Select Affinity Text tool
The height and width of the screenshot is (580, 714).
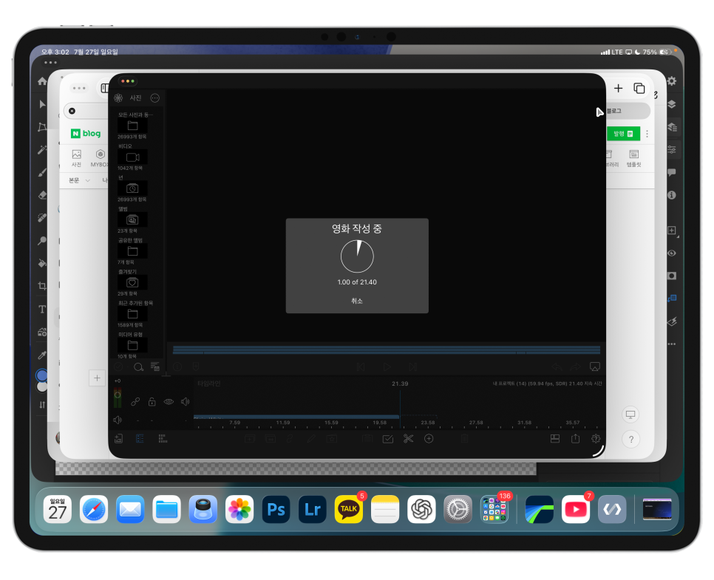(x=42, y=309)
